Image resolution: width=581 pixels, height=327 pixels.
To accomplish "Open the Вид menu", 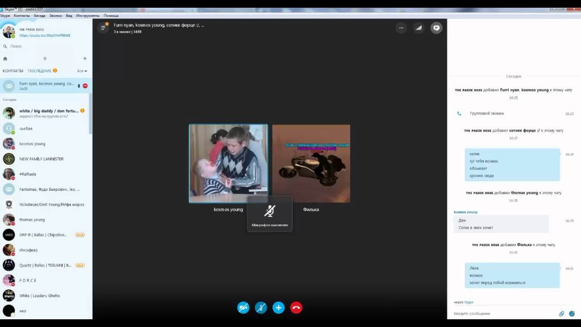I will pos(69,15).
